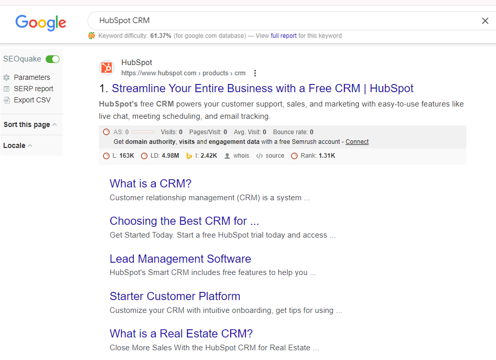Click the L: 163K links icon
Viewport: 496px width, 360px height.
(106, 156)
